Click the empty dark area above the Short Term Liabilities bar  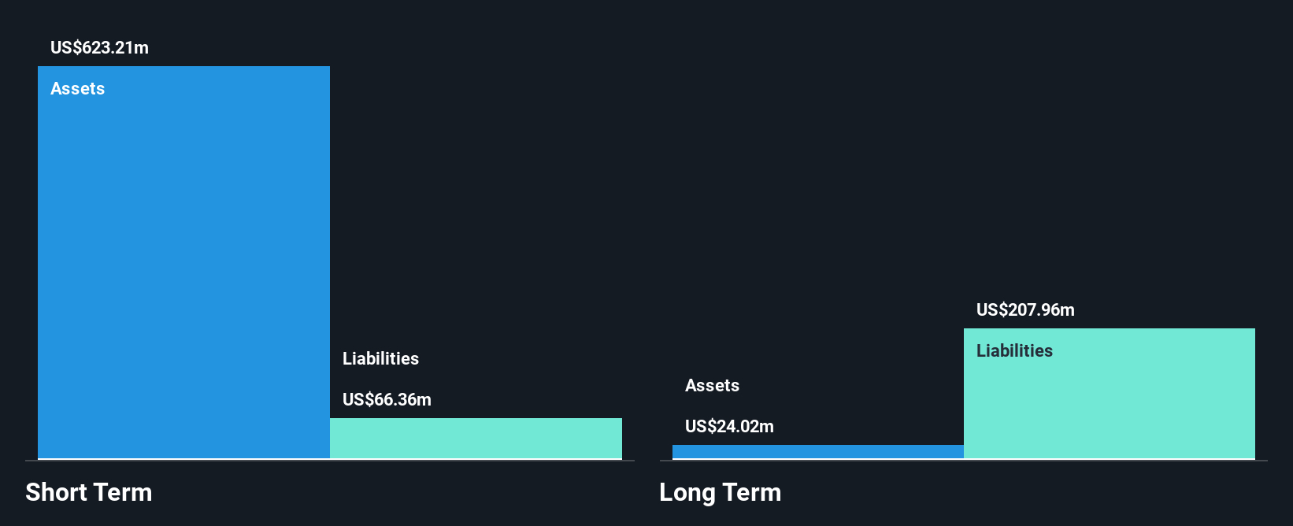coord(476,197)
